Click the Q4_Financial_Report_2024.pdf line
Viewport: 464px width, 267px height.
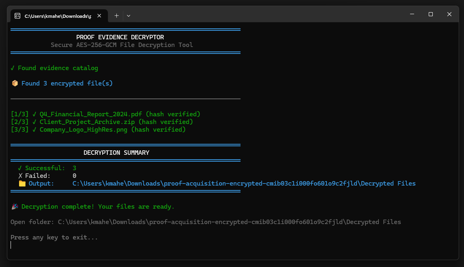point(105,114)
